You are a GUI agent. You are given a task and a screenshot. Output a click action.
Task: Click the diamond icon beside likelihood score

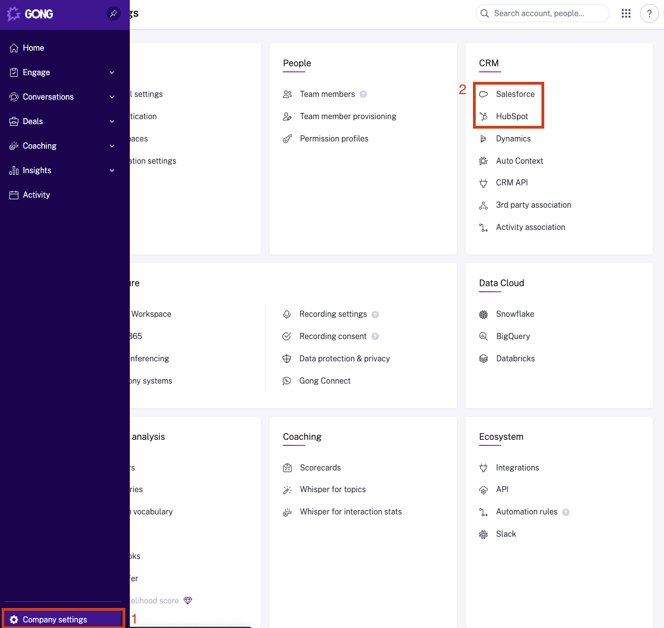click(188, 601)
